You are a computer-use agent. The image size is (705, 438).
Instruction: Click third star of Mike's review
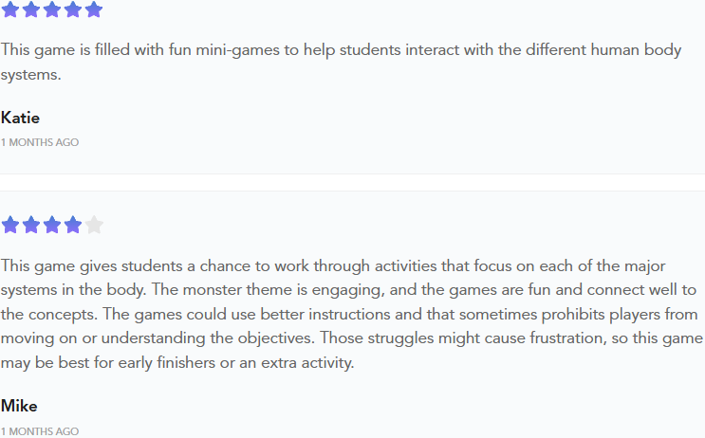(52, 225)
